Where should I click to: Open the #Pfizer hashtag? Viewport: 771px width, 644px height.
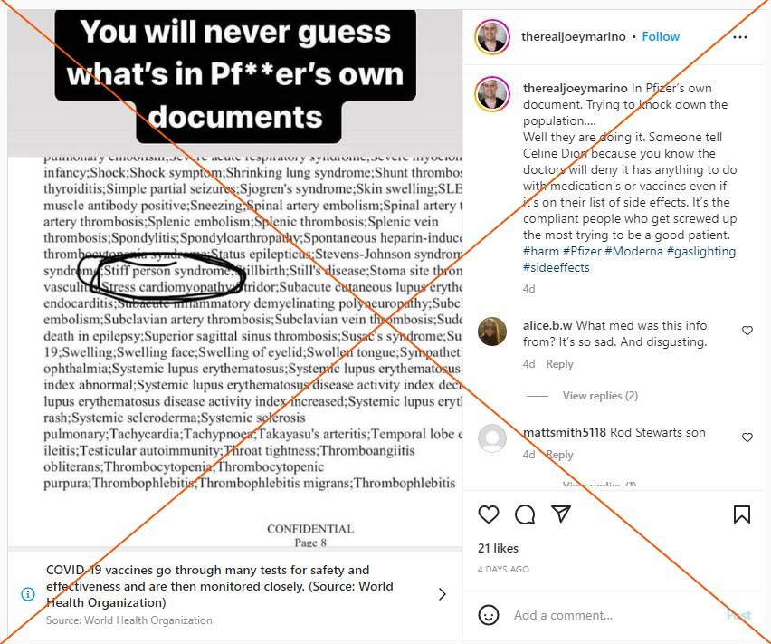[582, 252]
